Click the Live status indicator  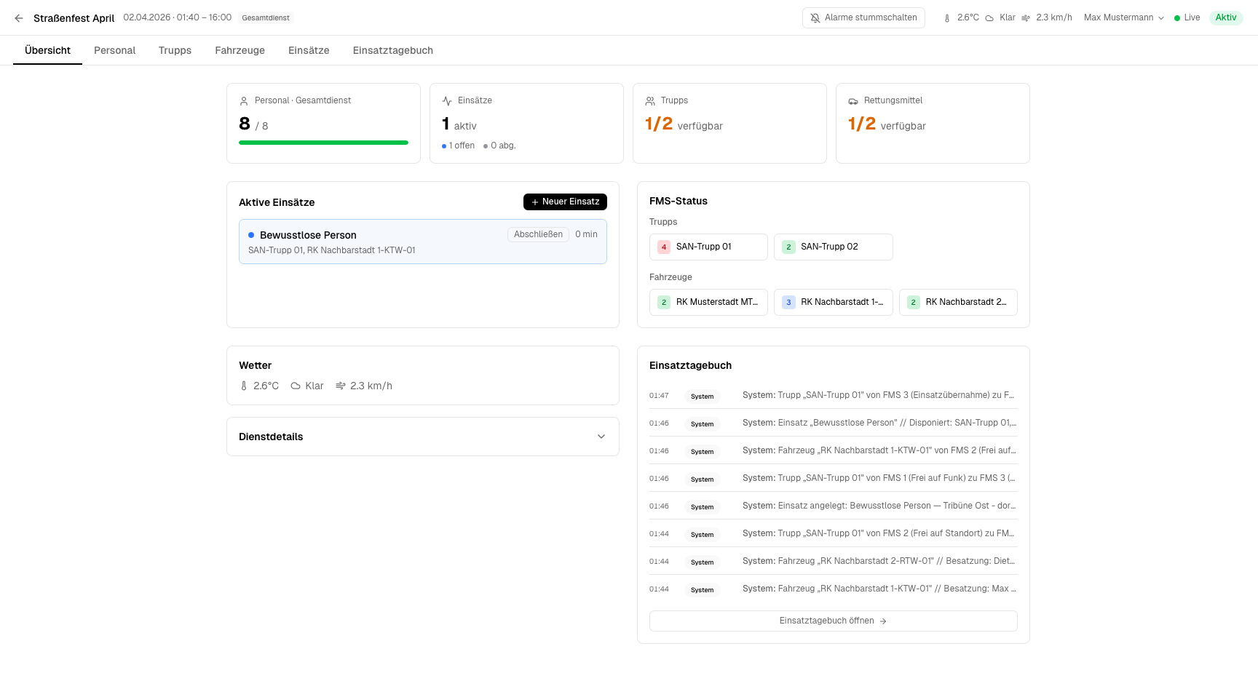point(1187,18)
